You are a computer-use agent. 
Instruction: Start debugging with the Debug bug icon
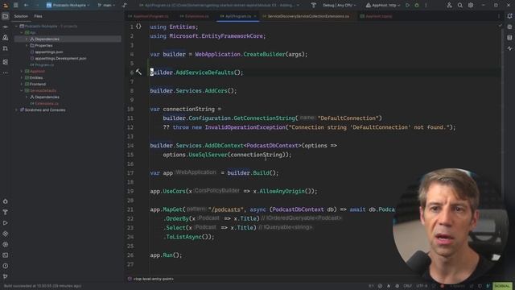[417, 6]
